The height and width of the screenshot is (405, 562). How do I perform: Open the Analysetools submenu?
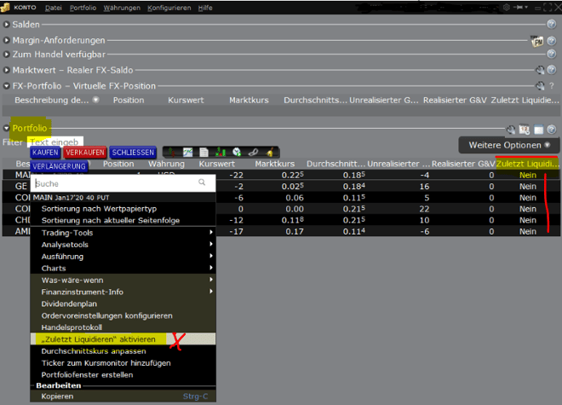point(123,245)
